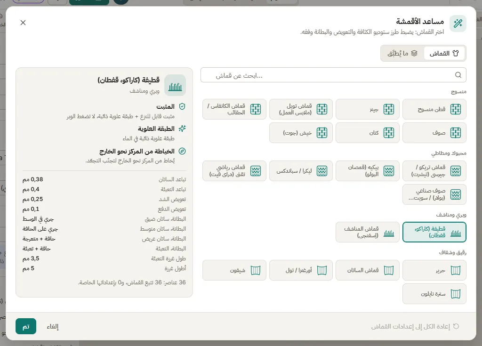Select قماش الكانفاس / الحقائب fabric
This screenshot has height=346, width=482.
point(234,109)
